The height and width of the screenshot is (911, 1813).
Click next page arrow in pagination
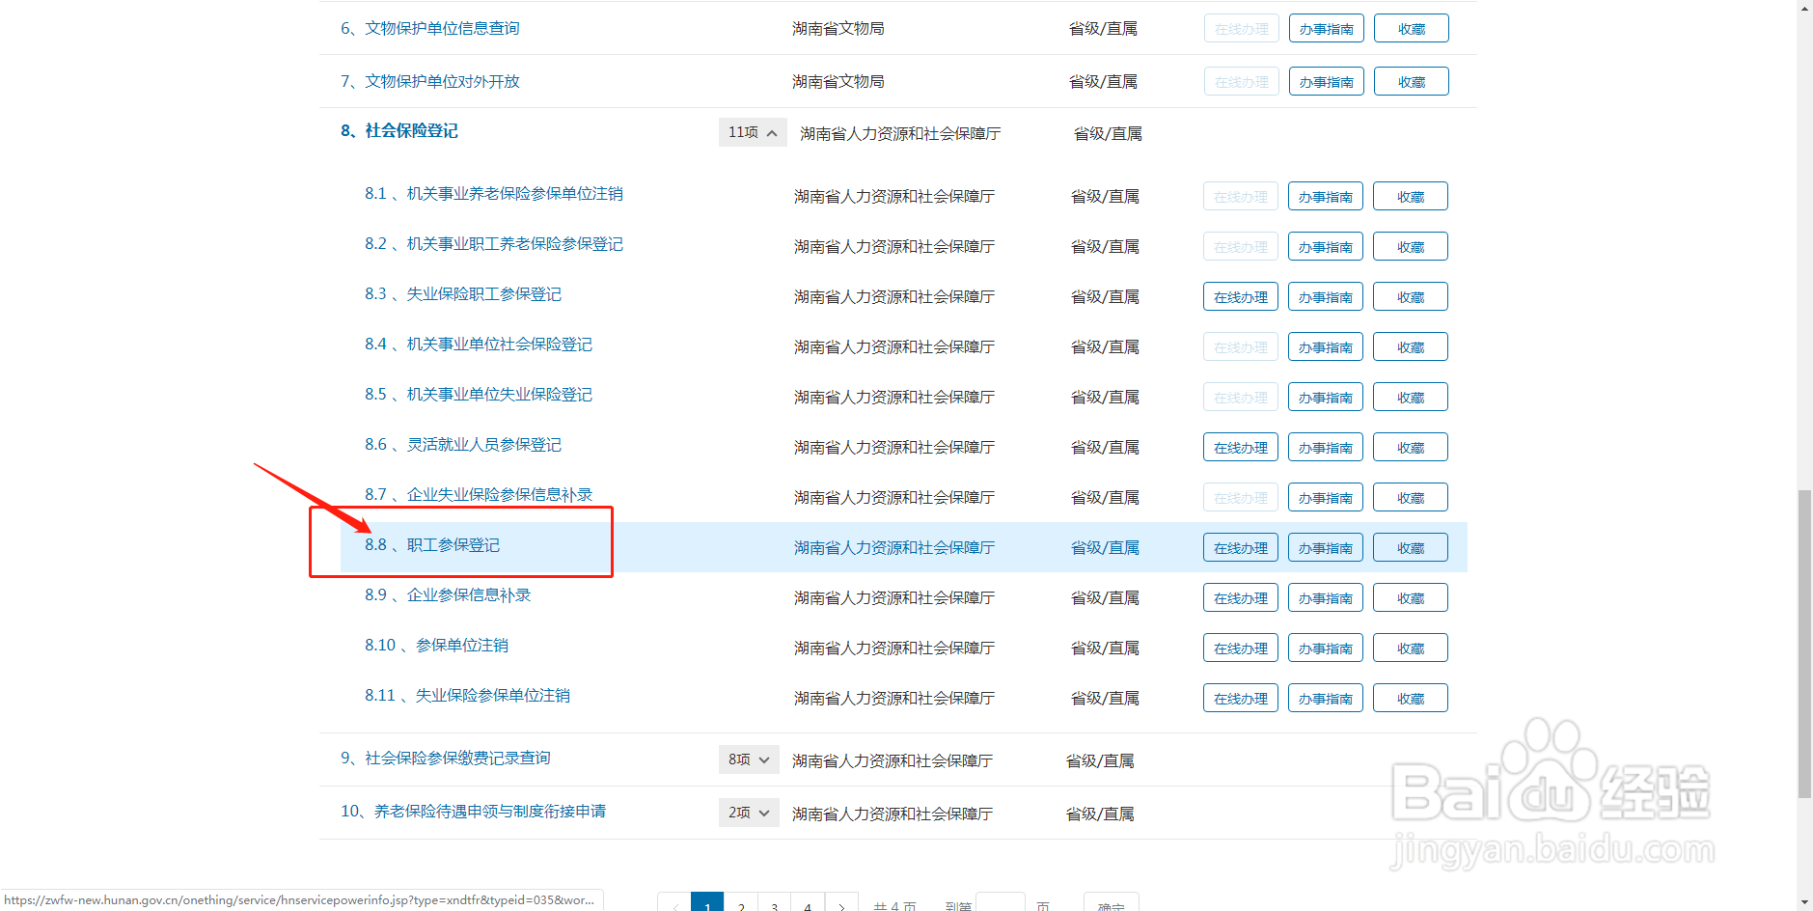coord(841,903)
